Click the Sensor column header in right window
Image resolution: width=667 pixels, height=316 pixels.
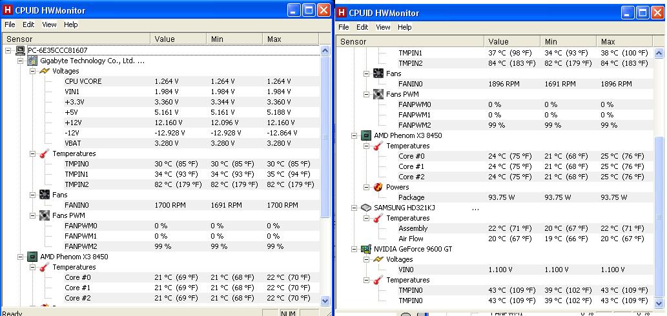[410, 42]
